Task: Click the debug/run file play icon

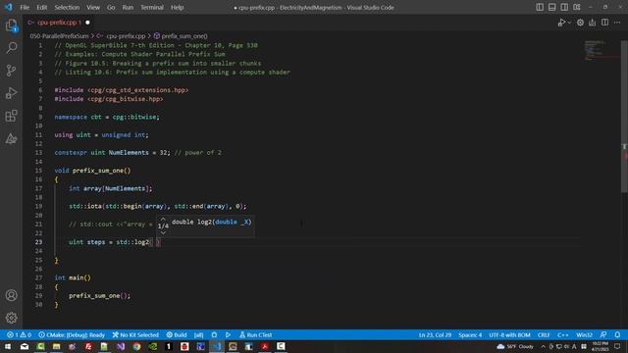Action: click(x=561, y=23)
